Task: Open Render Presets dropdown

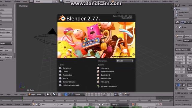Action: click(183, 49)
